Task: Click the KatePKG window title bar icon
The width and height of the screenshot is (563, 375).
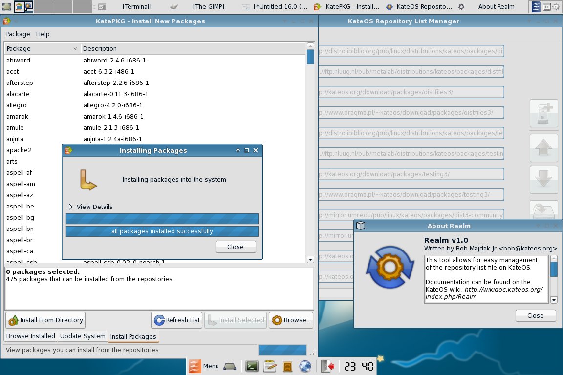Action: tap(6, 21)
